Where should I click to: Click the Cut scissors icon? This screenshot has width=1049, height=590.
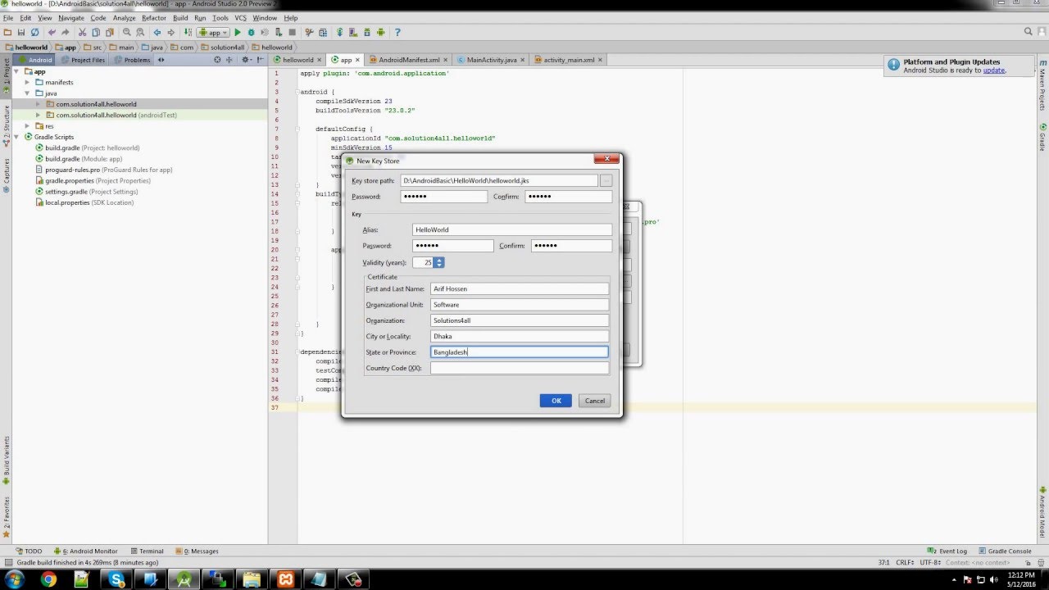(x=83, y=32)
